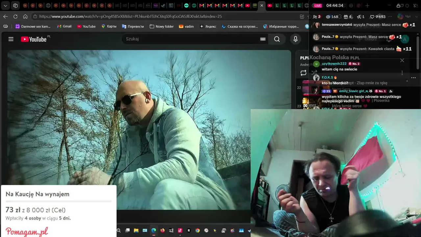This screenshot has width=421, height=237.
Task: Open the Gmail bookmark
Action: click(64, 26)
